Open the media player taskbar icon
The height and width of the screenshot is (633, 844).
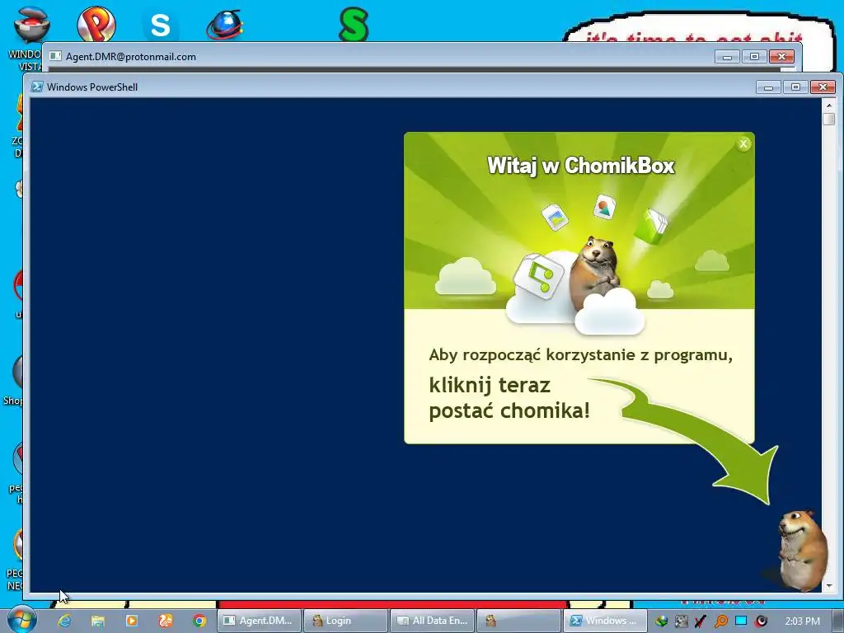[131, 621]
